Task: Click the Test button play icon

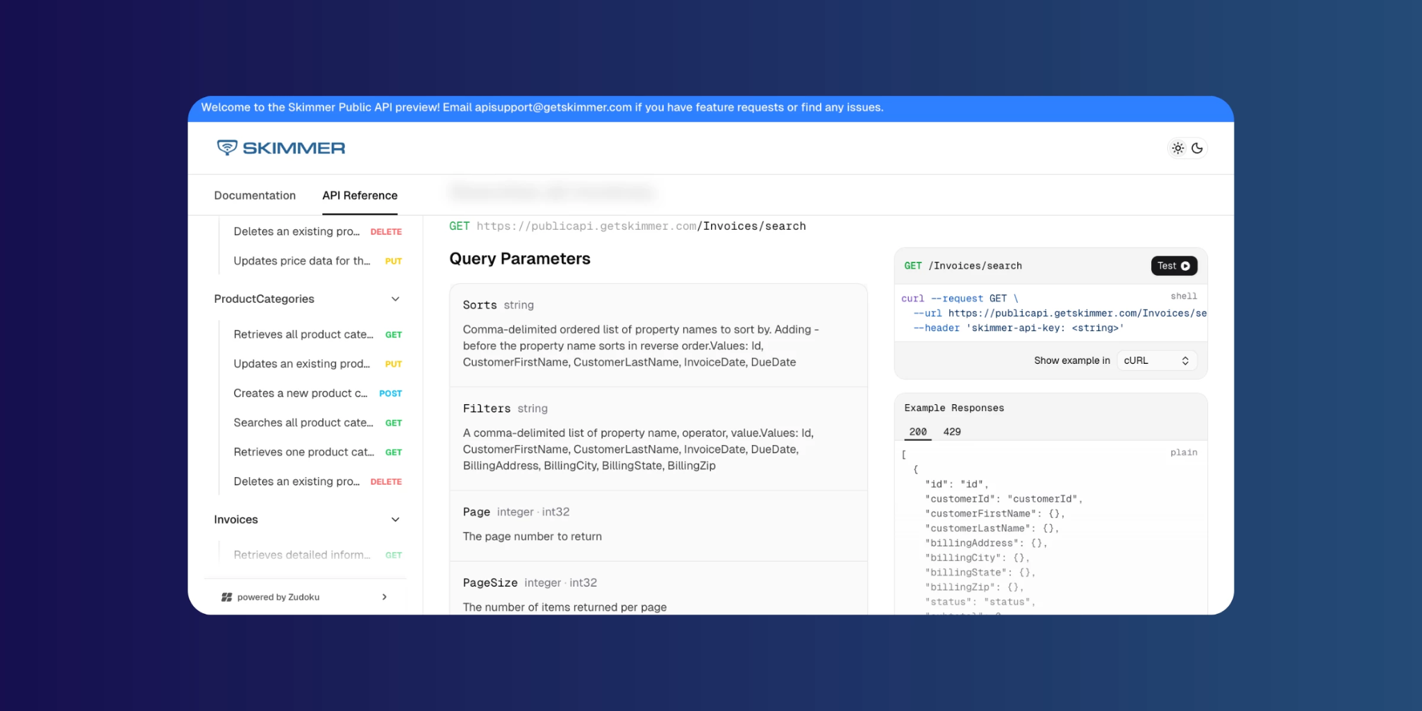Action: 1185,266
